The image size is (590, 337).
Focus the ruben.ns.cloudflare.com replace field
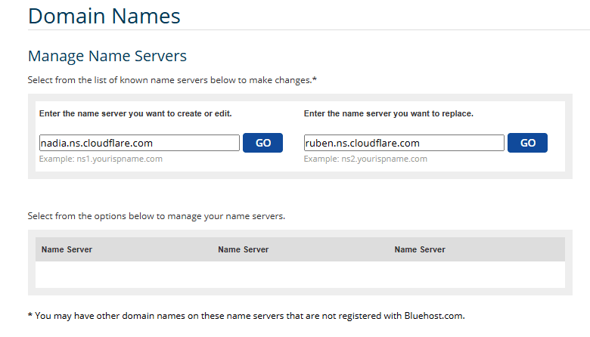pos(404,143)
